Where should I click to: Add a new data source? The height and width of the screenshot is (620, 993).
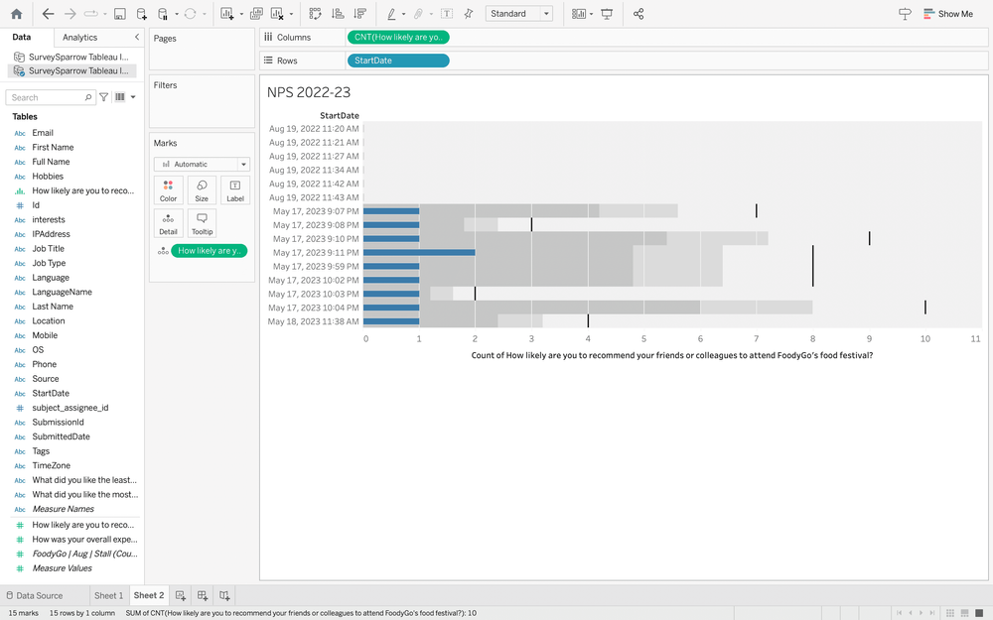(x=141, y=14)
